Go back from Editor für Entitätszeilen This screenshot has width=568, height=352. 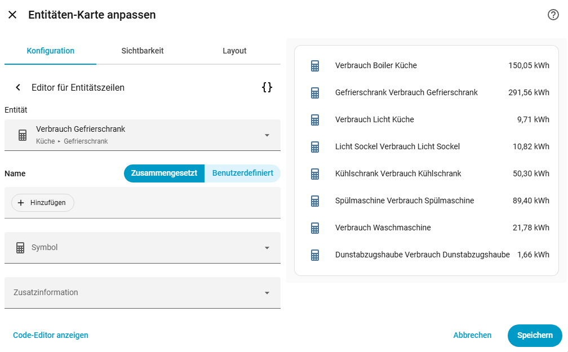[18, 87]
